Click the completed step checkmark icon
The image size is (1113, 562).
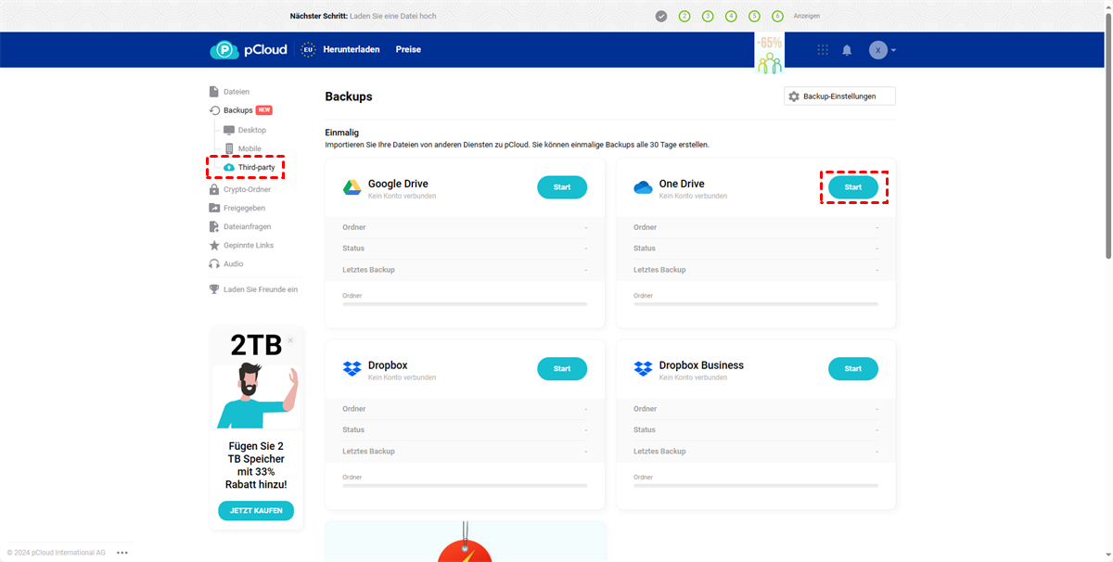tap(661, 16)
